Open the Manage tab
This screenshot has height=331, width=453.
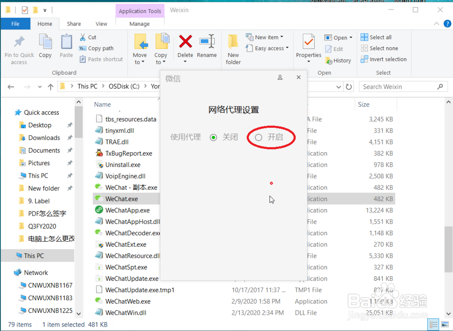(x=140, y=24)
